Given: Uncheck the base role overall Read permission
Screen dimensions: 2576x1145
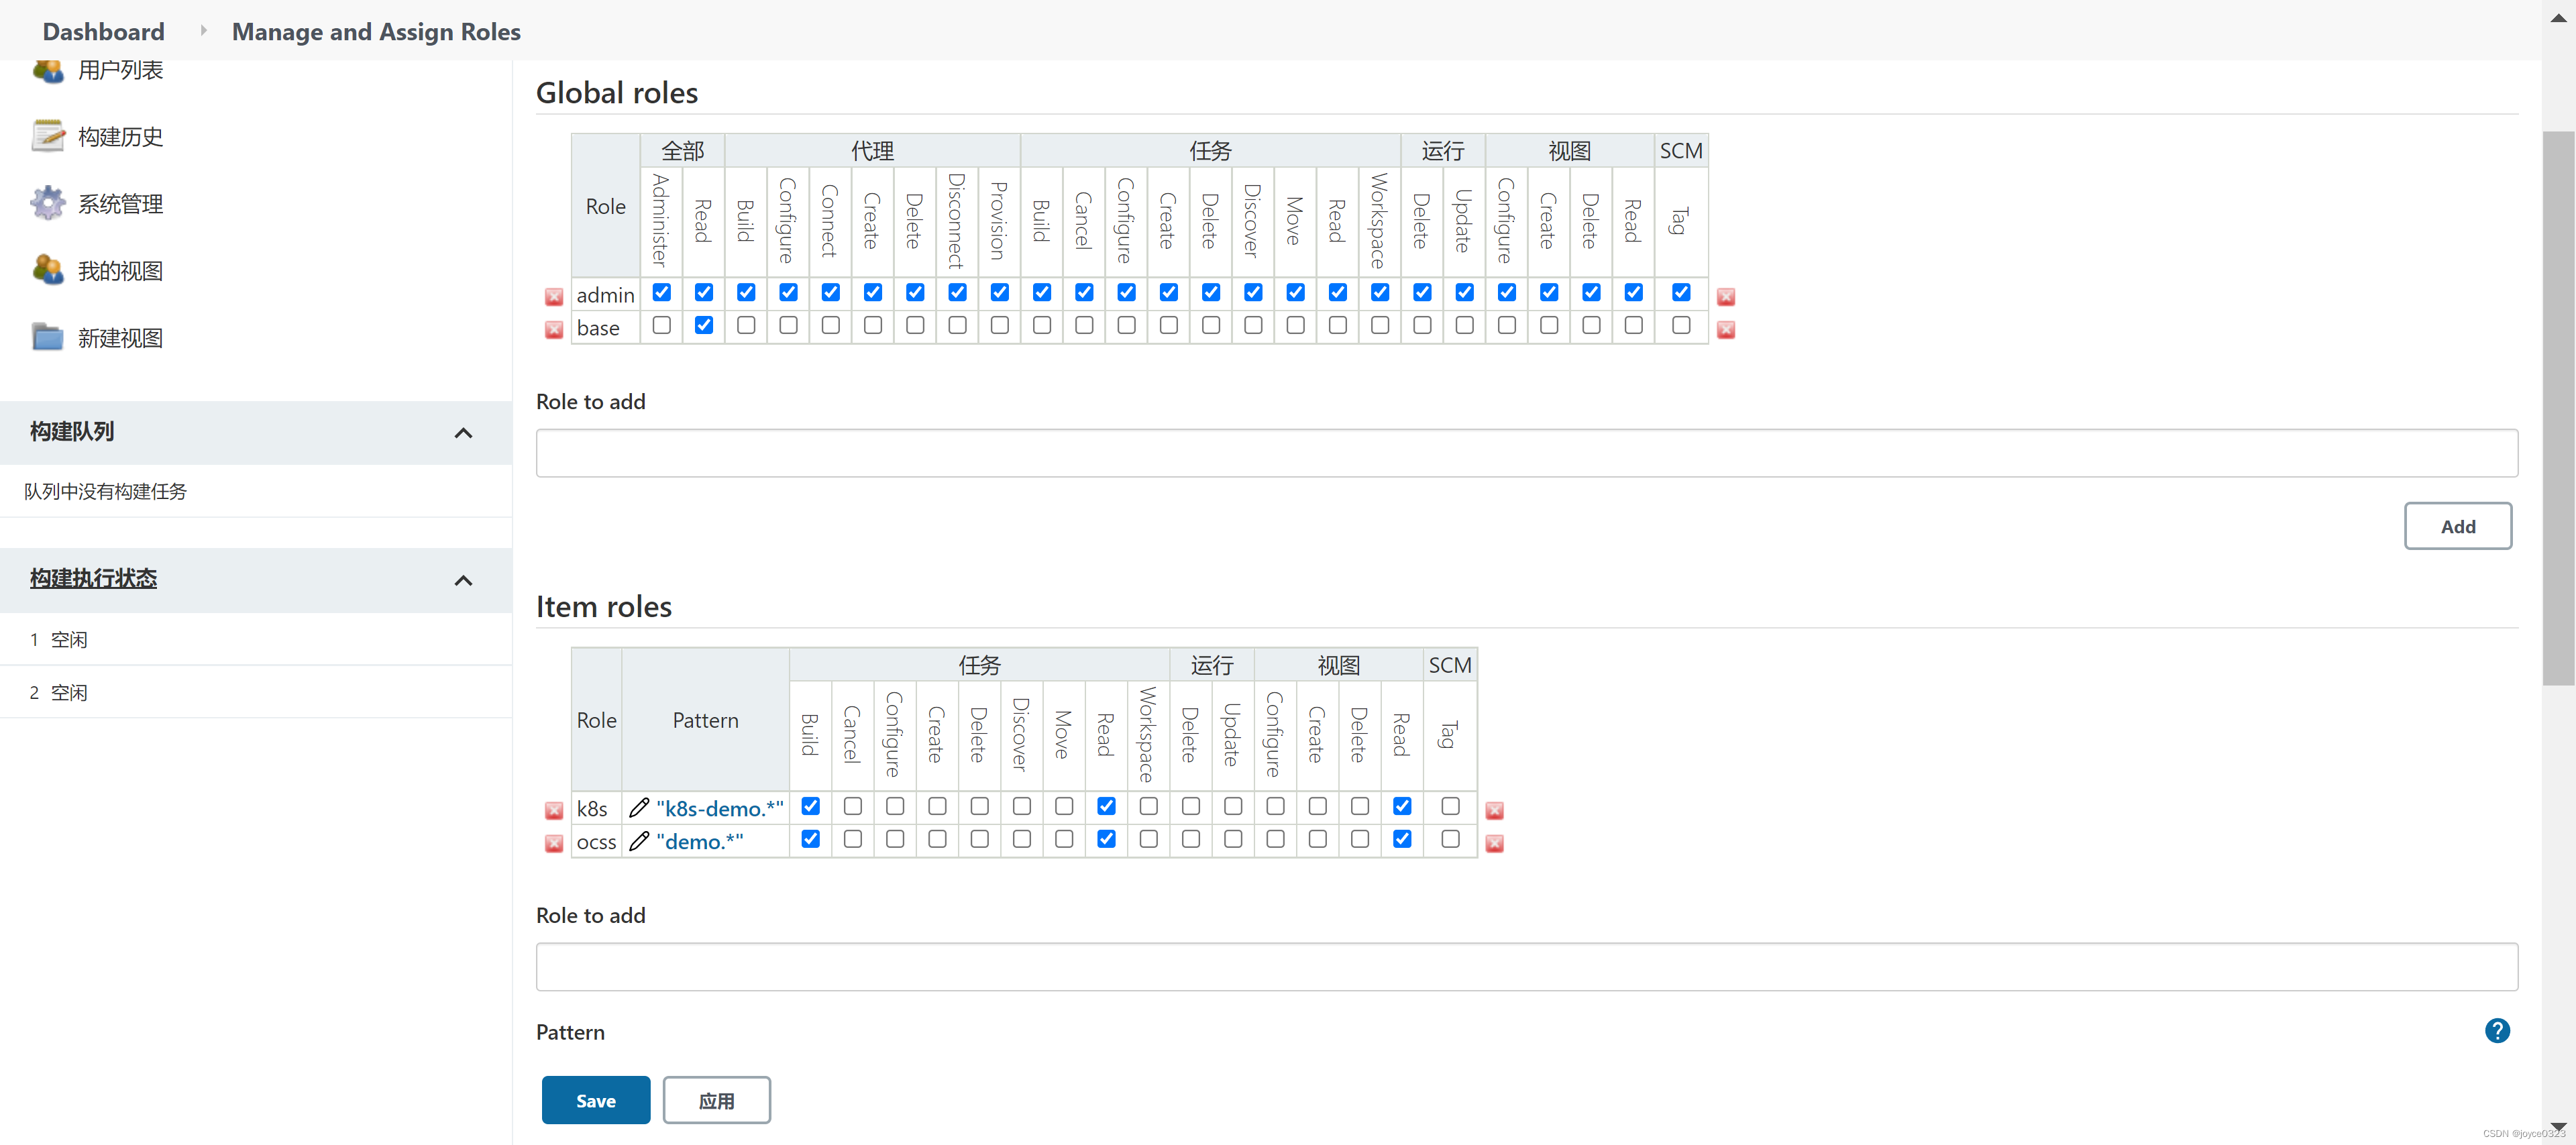Looking at the screenshot, I should click(x=703, y=325).
